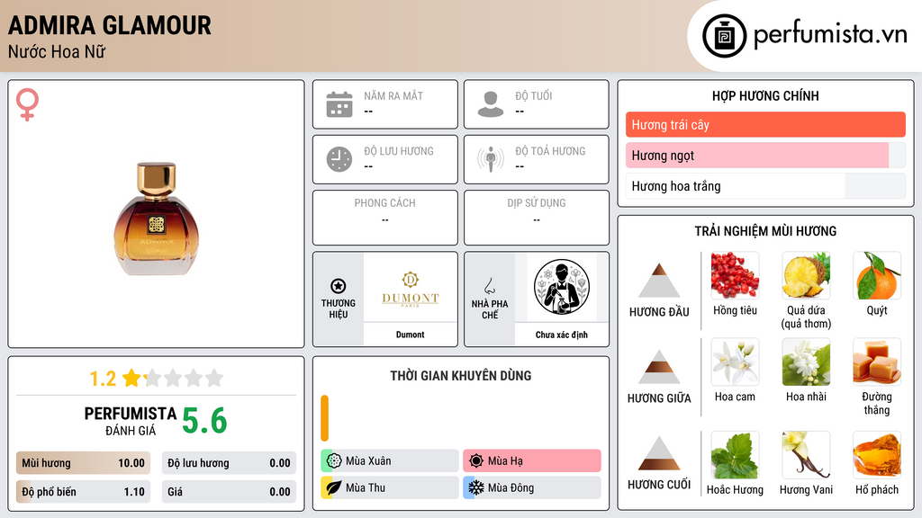922x518 pixels.
Task: Click the Quýt tangerine note image
Action: (877, 275)
